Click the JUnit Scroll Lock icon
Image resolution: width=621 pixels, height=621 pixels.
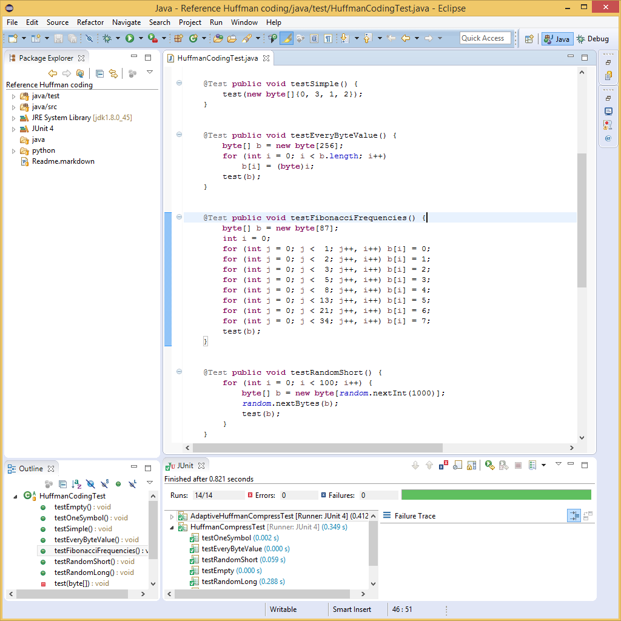coord(471,465)
